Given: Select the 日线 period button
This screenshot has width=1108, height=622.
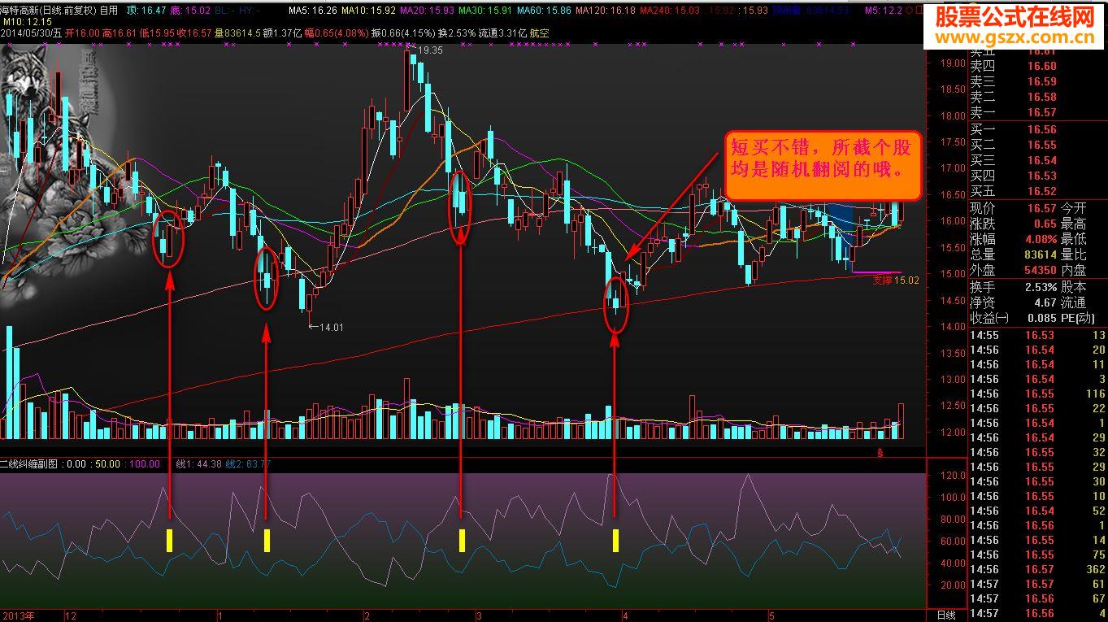Looking at the screenshot, I should [x=946, y=615].
